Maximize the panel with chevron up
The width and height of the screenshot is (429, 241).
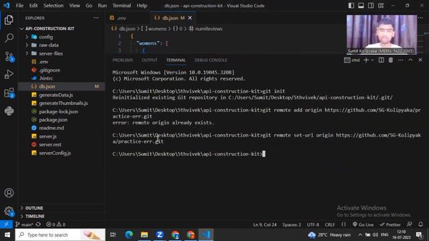point(410,60)
